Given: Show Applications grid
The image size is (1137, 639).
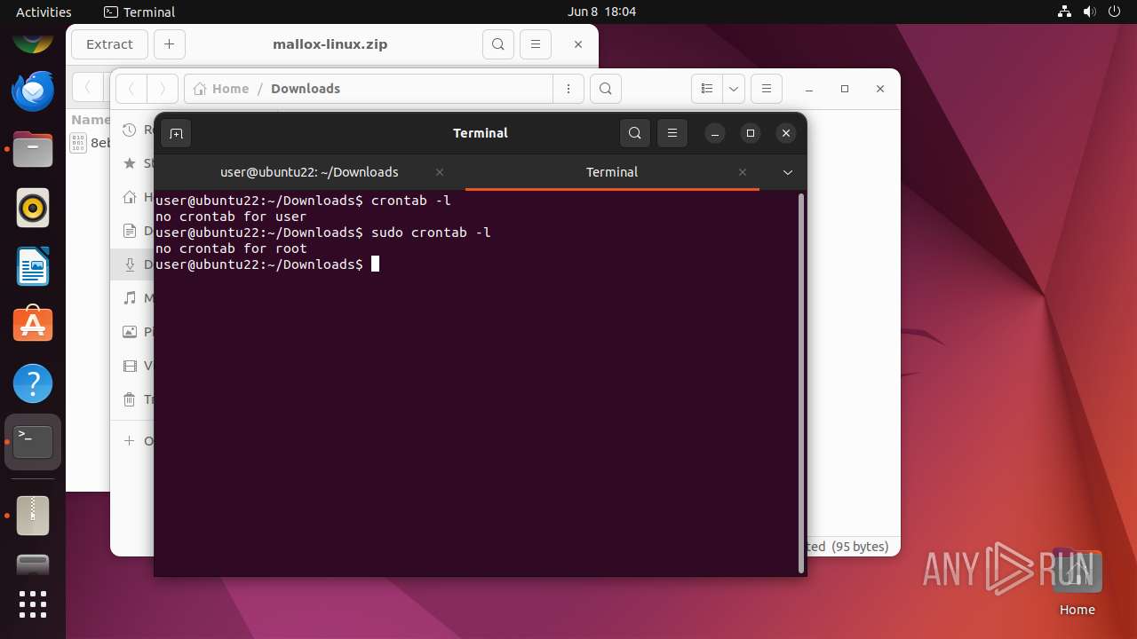Looking at the screenshot, I should (33, 604).
